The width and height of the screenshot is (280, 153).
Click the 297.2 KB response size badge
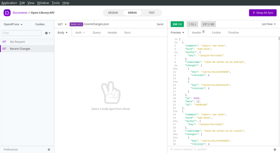208,24
